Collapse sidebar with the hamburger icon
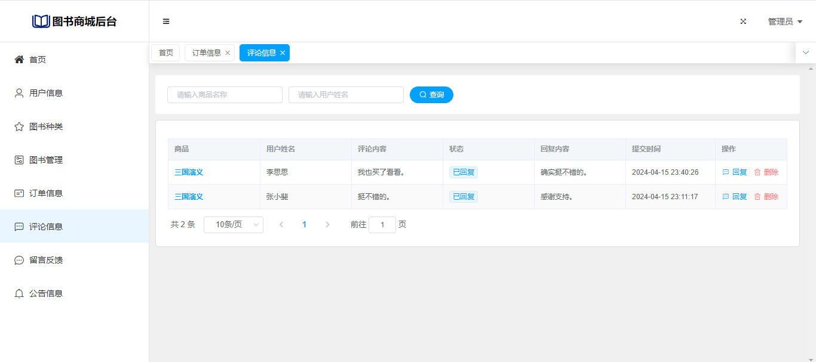816x362 pixels. pos(166,21)
